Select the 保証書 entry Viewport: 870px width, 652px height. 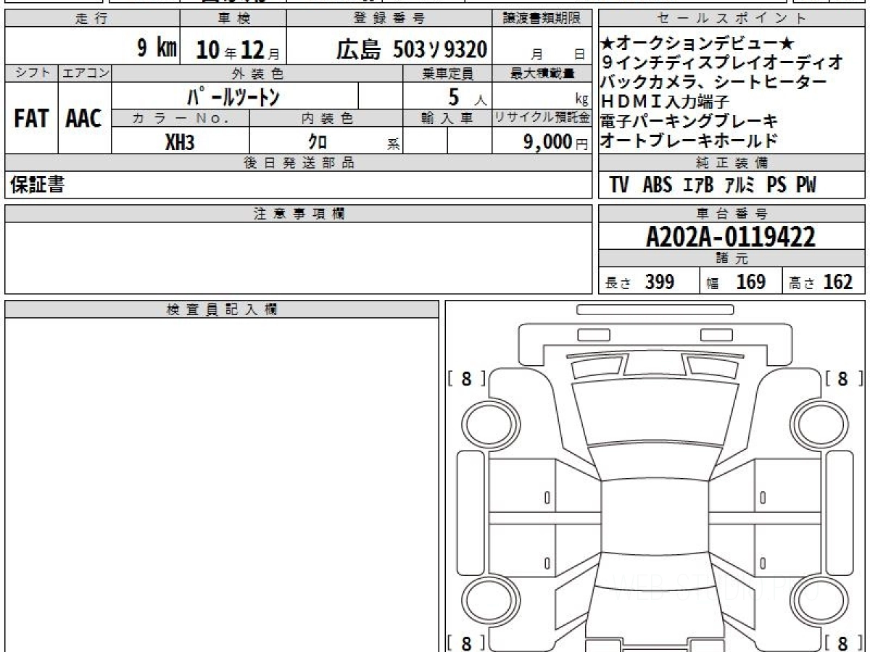(36, 185)
